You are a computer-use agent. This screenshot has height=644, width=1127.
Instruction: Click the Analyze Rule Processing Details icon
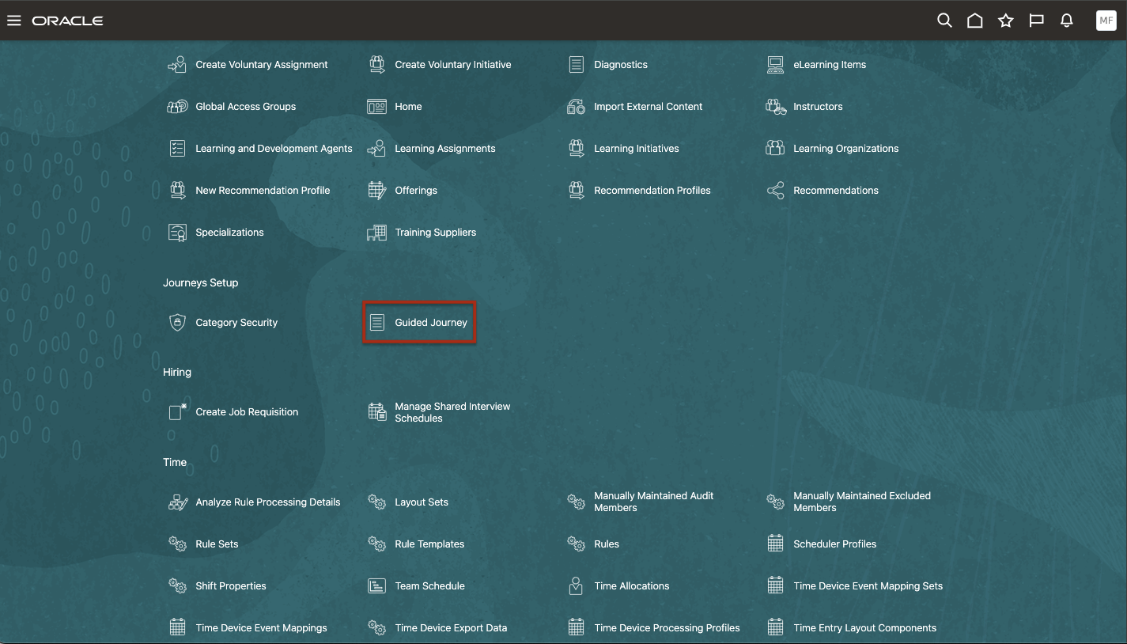[177, 502]
